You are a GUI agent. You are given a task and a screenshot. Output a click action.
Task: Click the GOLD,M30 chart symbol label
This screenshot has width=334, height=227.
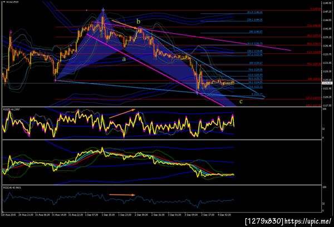pos(12,2)
